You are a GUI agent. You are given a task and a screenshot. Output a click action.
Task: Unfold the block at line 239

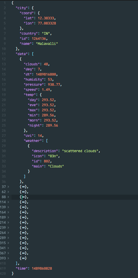(x=8, y=228)
